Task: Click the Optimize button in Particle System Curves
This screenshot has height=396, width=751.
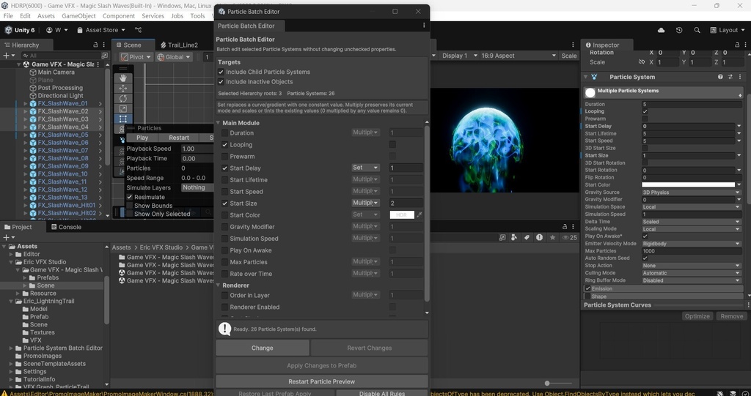Action: [x=697, y=316]
